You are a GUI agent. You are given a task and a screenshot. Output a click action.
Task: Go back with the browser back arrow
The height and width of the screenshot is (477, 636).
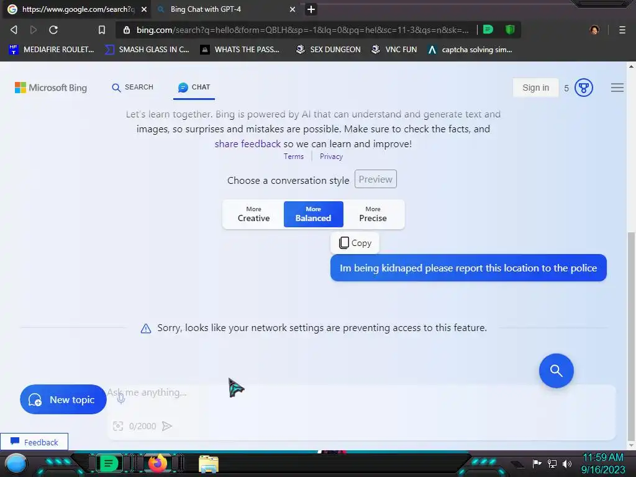point(14,30)
